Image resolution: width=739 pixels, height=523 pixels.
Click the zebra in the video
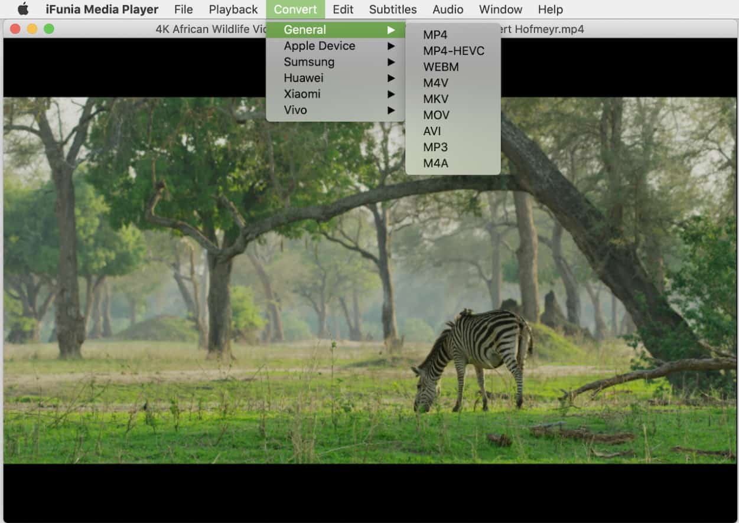478,351
